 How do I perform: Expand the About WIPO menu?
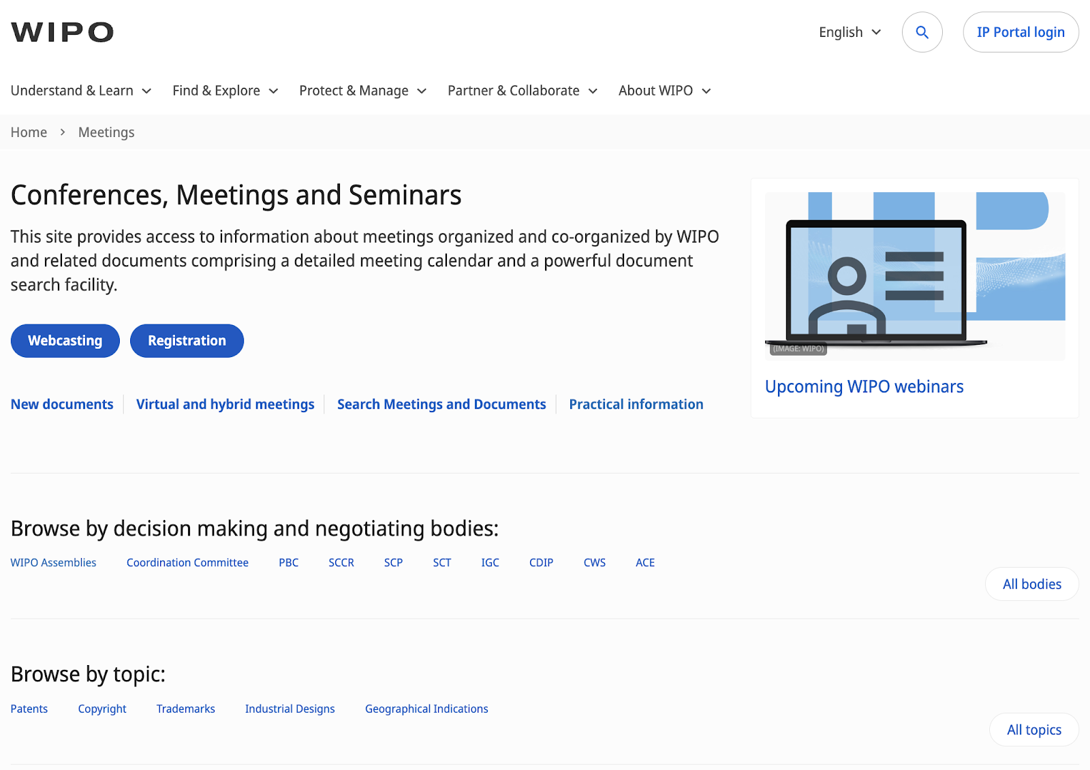pyautogui.click(x=665, y=91)
